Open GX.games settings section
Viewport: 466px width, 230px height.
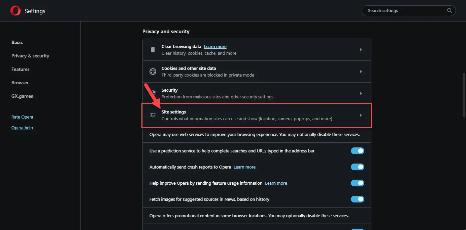click(x=22, y=96)
